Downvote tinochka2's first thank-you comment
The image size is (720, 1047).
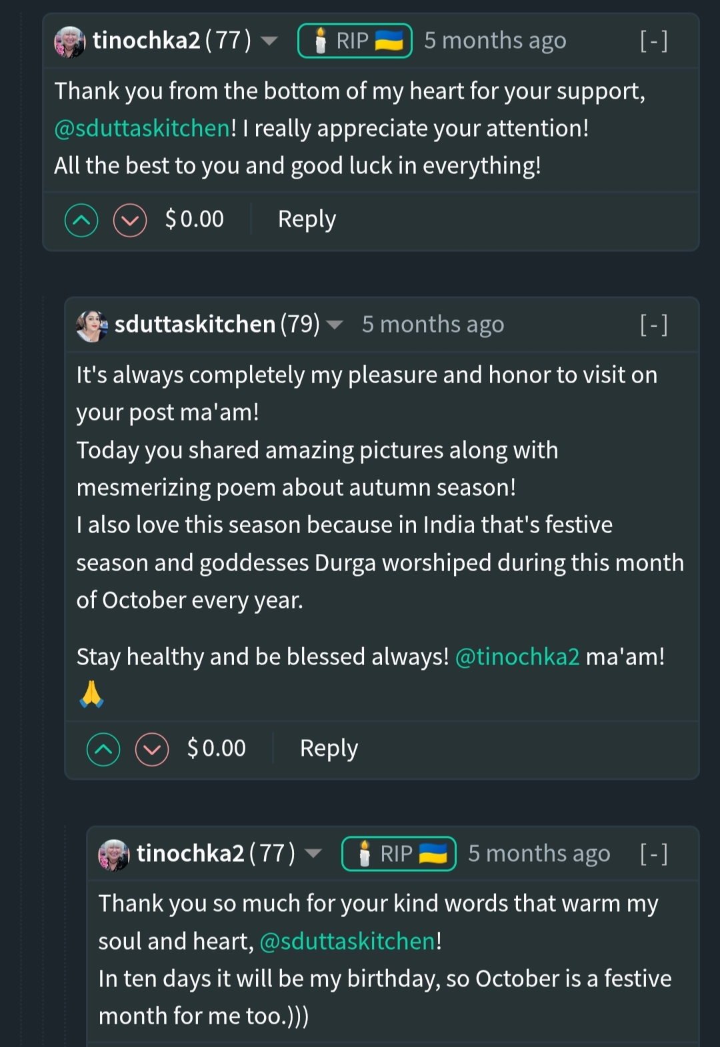tap(130, 221)
